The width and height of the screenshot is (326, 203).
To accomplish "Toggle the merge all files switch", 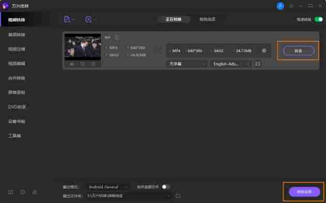I will point(166,187).
